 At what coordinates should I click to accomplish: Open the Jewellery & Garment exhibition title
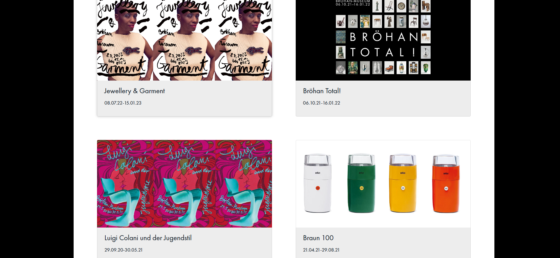[x=134, y=91]
